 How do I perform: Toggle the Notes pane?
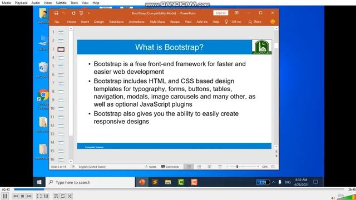[151, 167]
